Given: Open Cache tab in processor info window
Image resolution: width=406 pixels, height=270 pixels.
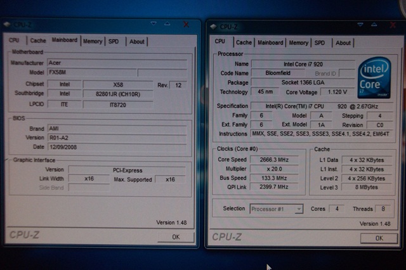Looking at the screenshot, I should click(244, 42).
